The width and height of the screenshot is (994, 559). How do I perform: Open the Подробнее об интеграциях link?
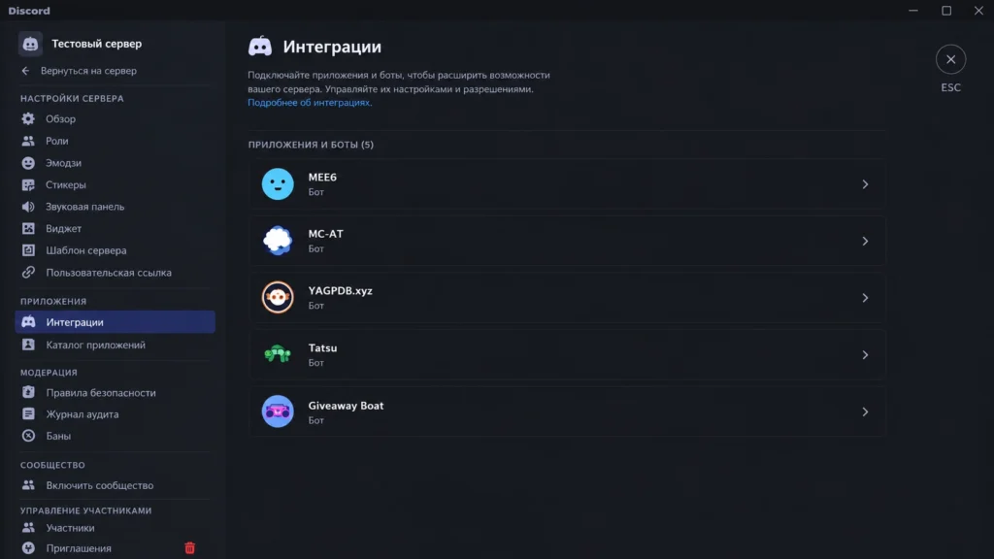[x=309, y=103]
